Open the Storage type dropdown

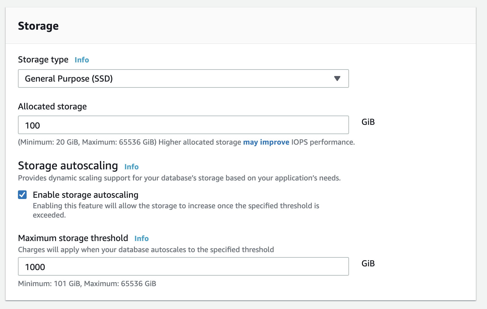point(183,78)
